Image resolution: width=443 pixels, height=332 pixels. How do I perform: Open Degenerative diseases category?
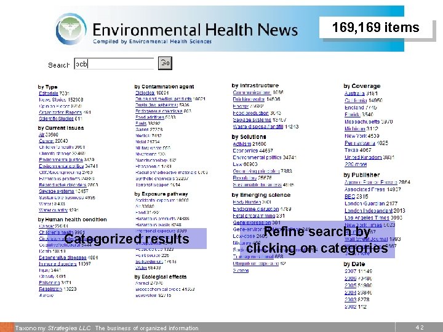62,258
